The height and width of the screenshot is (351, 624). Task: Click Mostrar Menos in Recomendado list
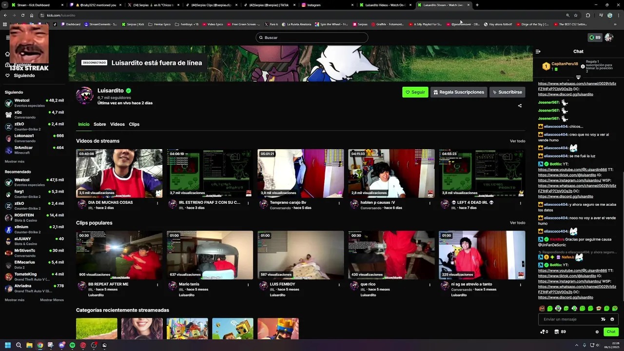point(52,300)
